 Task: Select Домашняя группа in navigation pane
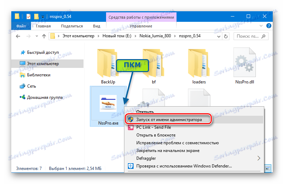pyautogui.click(x=45, y=97)
